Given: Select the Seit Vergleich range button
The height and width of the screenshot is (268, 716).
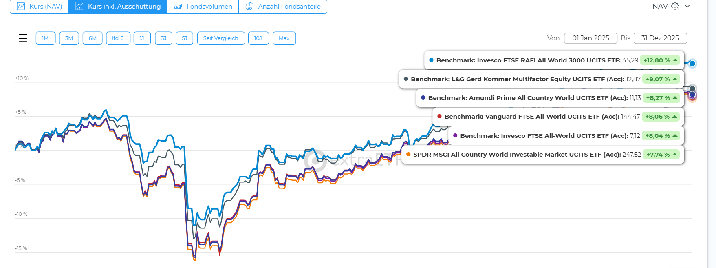Looking at the screenshot, I should 220,38.
